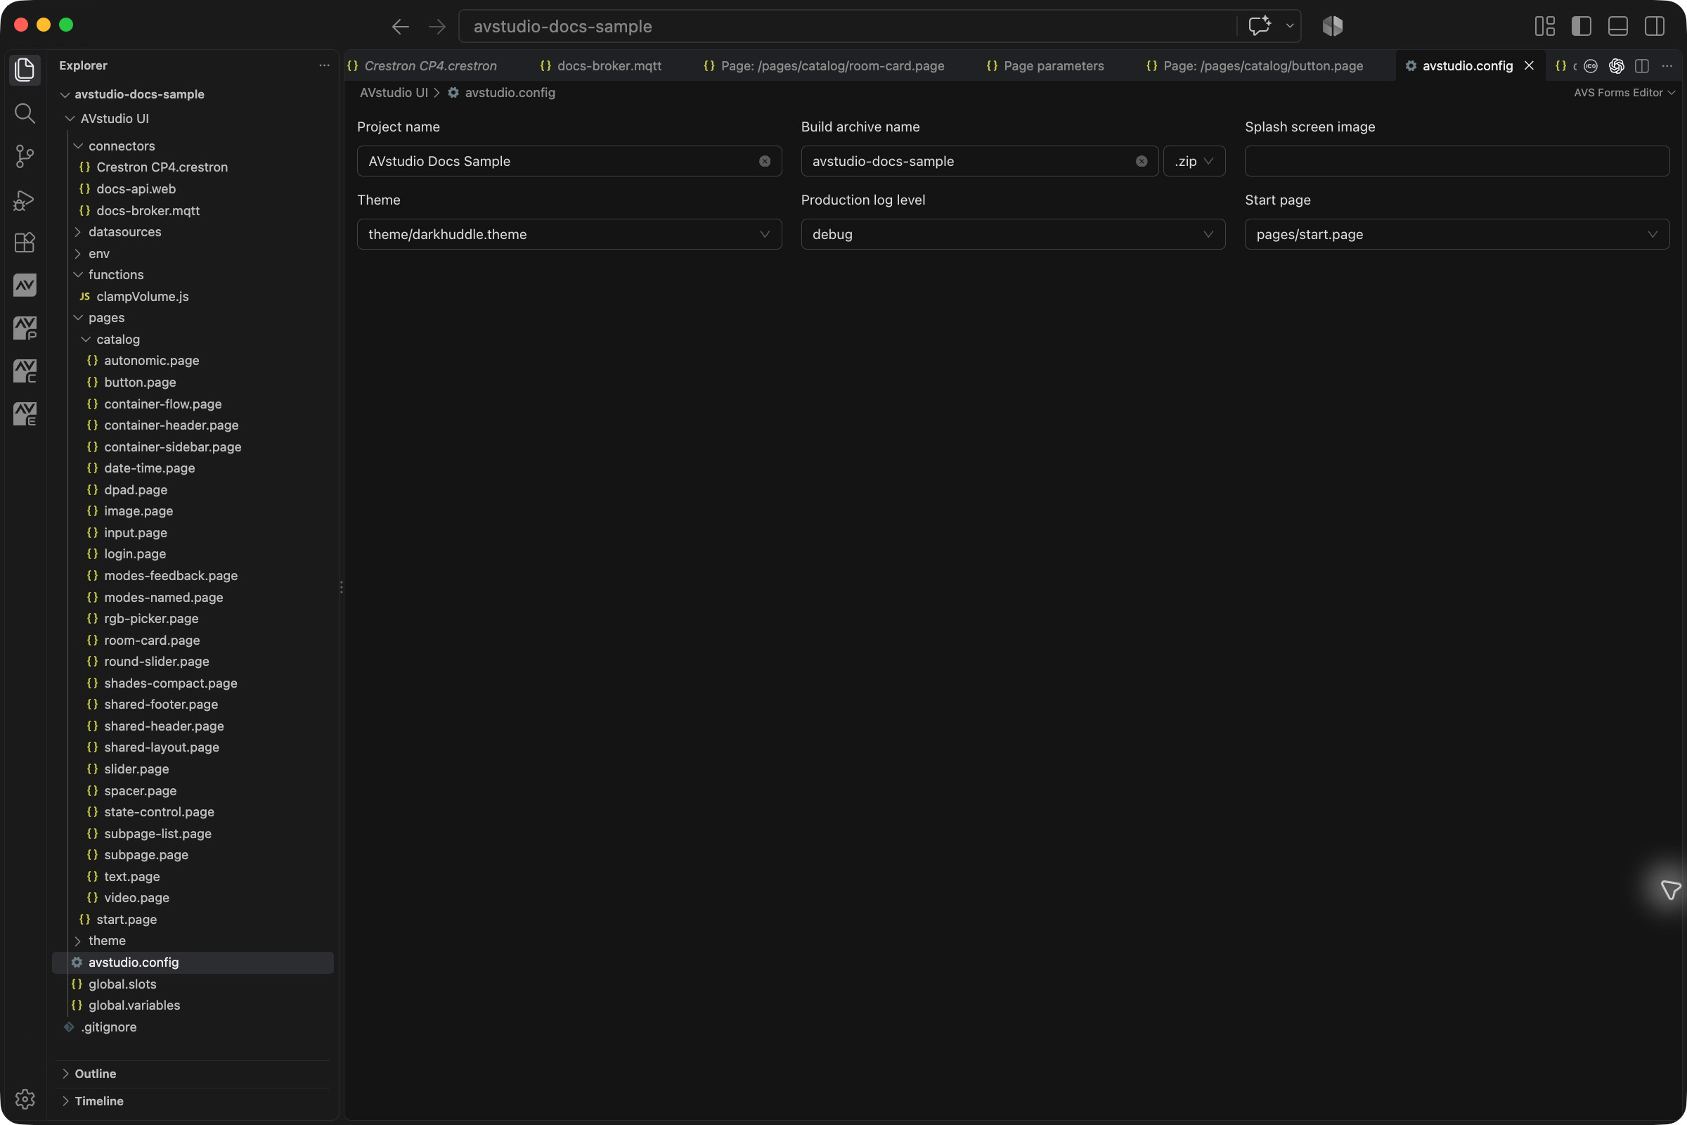Toggle the bottom panel visibility

[1618, 26]
